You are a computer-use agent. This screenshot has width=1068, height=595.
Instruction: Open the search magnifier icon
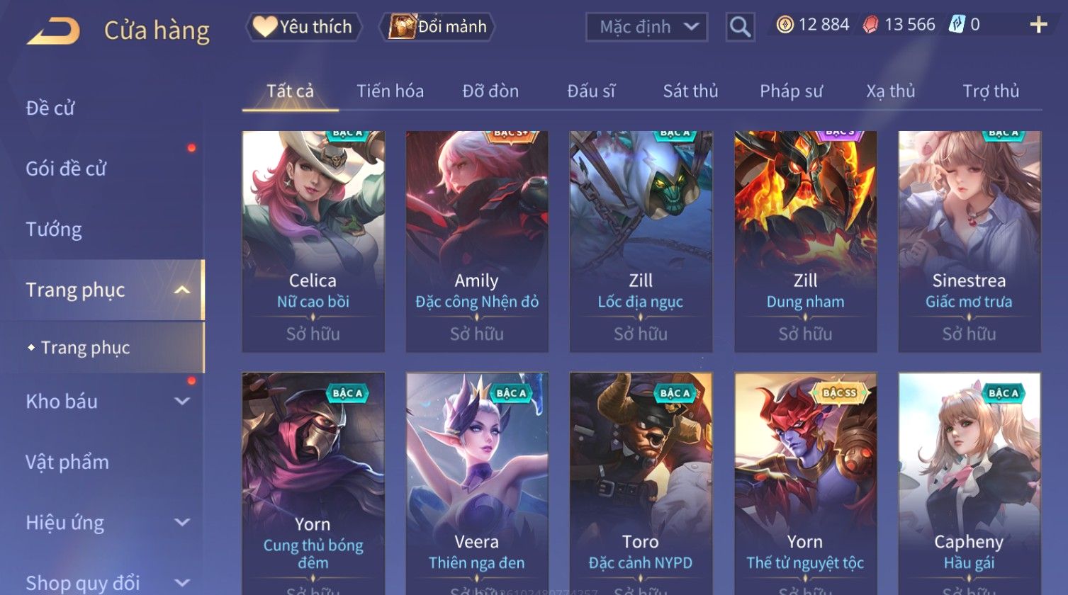tap(740, 28)
